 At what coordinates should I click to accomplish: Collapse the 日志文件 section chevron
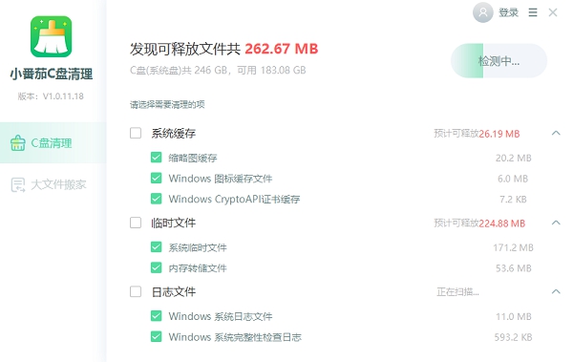(556, 291)
